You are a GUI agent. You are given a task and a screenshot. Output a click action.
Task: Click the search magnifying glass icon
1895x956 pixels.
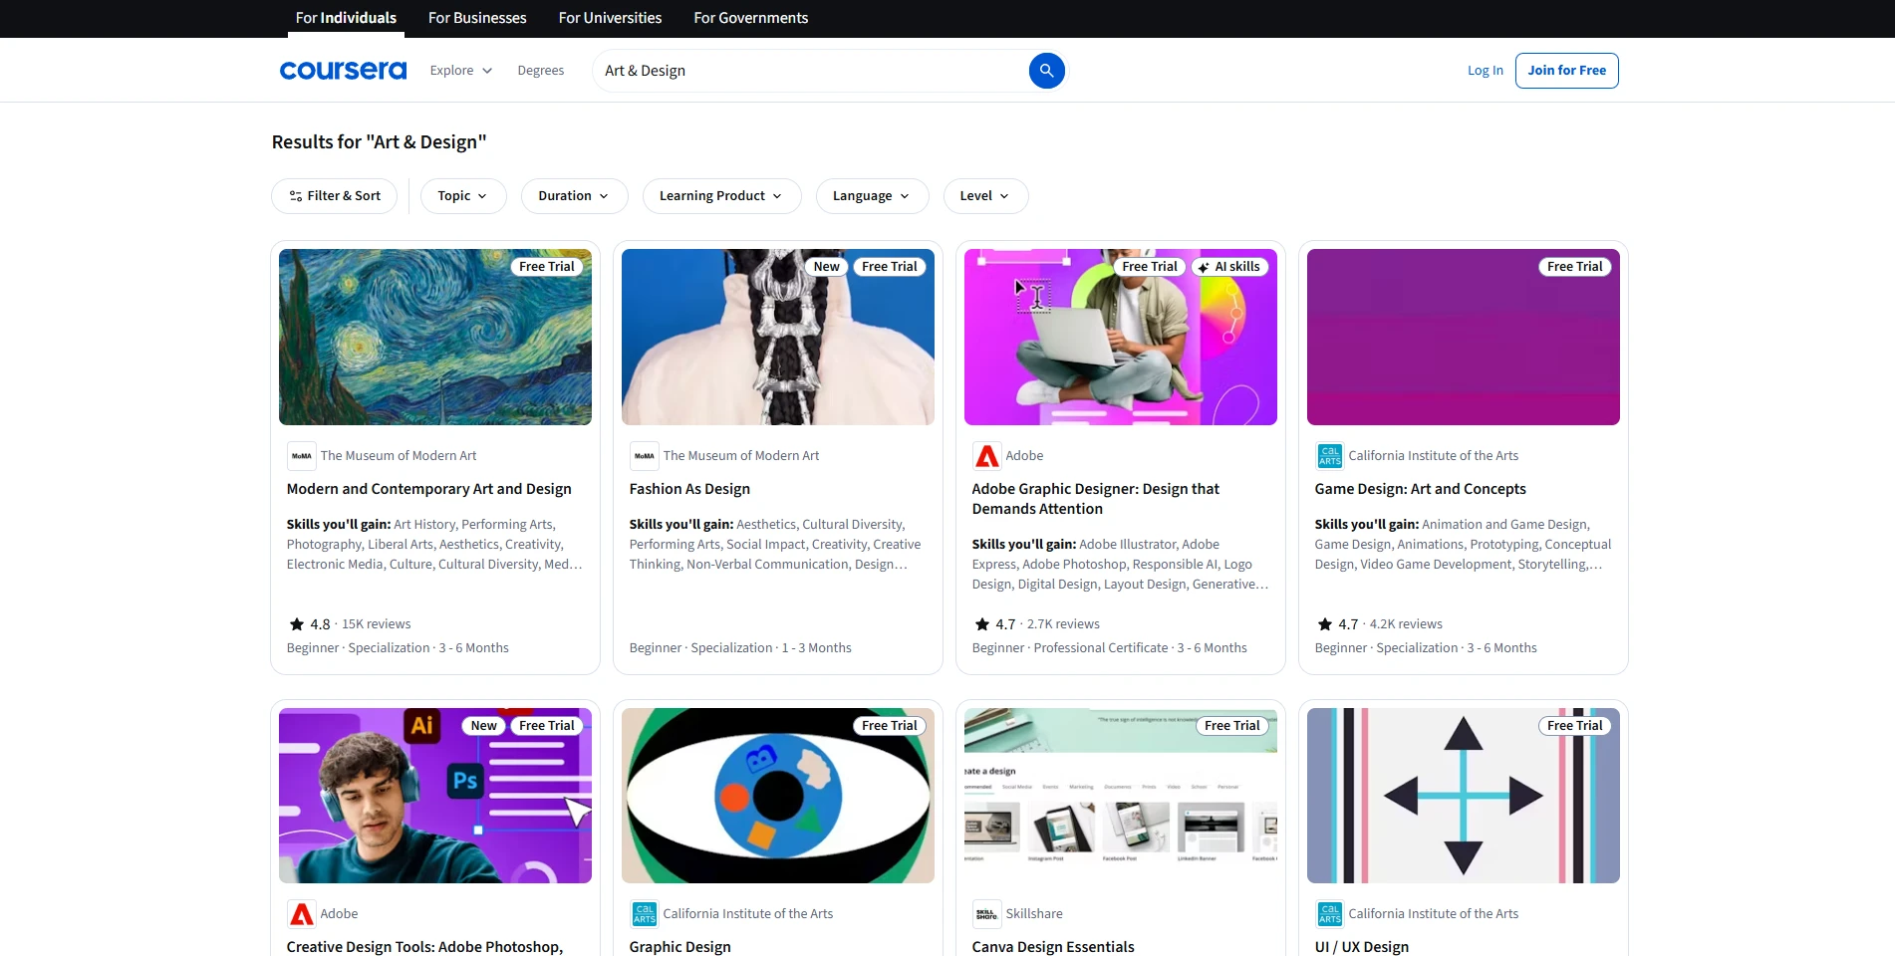click(1046, 70)
